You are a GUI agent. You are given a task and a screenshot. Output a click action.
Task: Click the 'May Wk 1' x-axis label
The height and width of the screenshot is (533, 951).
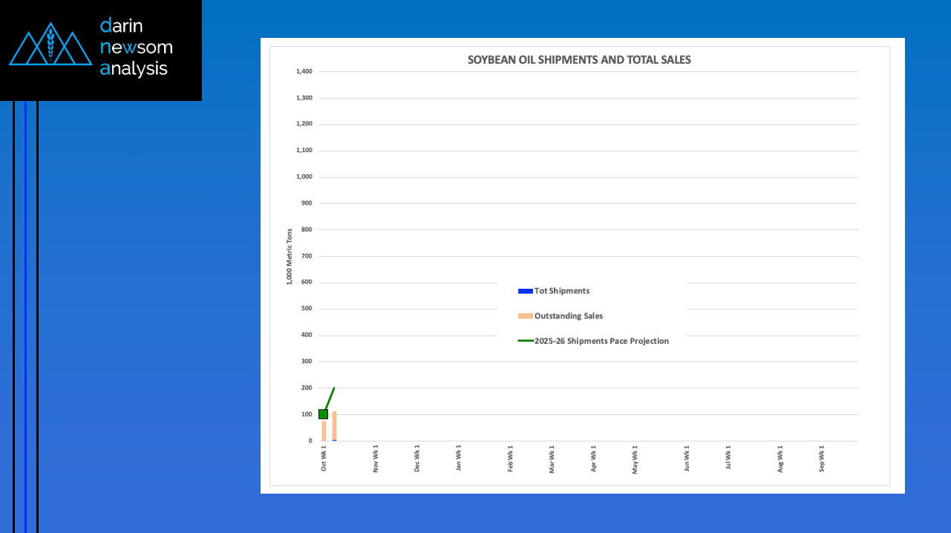coord(635,459)
